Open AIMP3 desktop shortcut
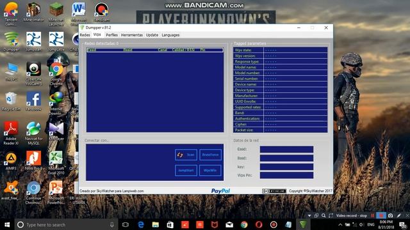Viewport: 410px width, 230px height. 11,161
